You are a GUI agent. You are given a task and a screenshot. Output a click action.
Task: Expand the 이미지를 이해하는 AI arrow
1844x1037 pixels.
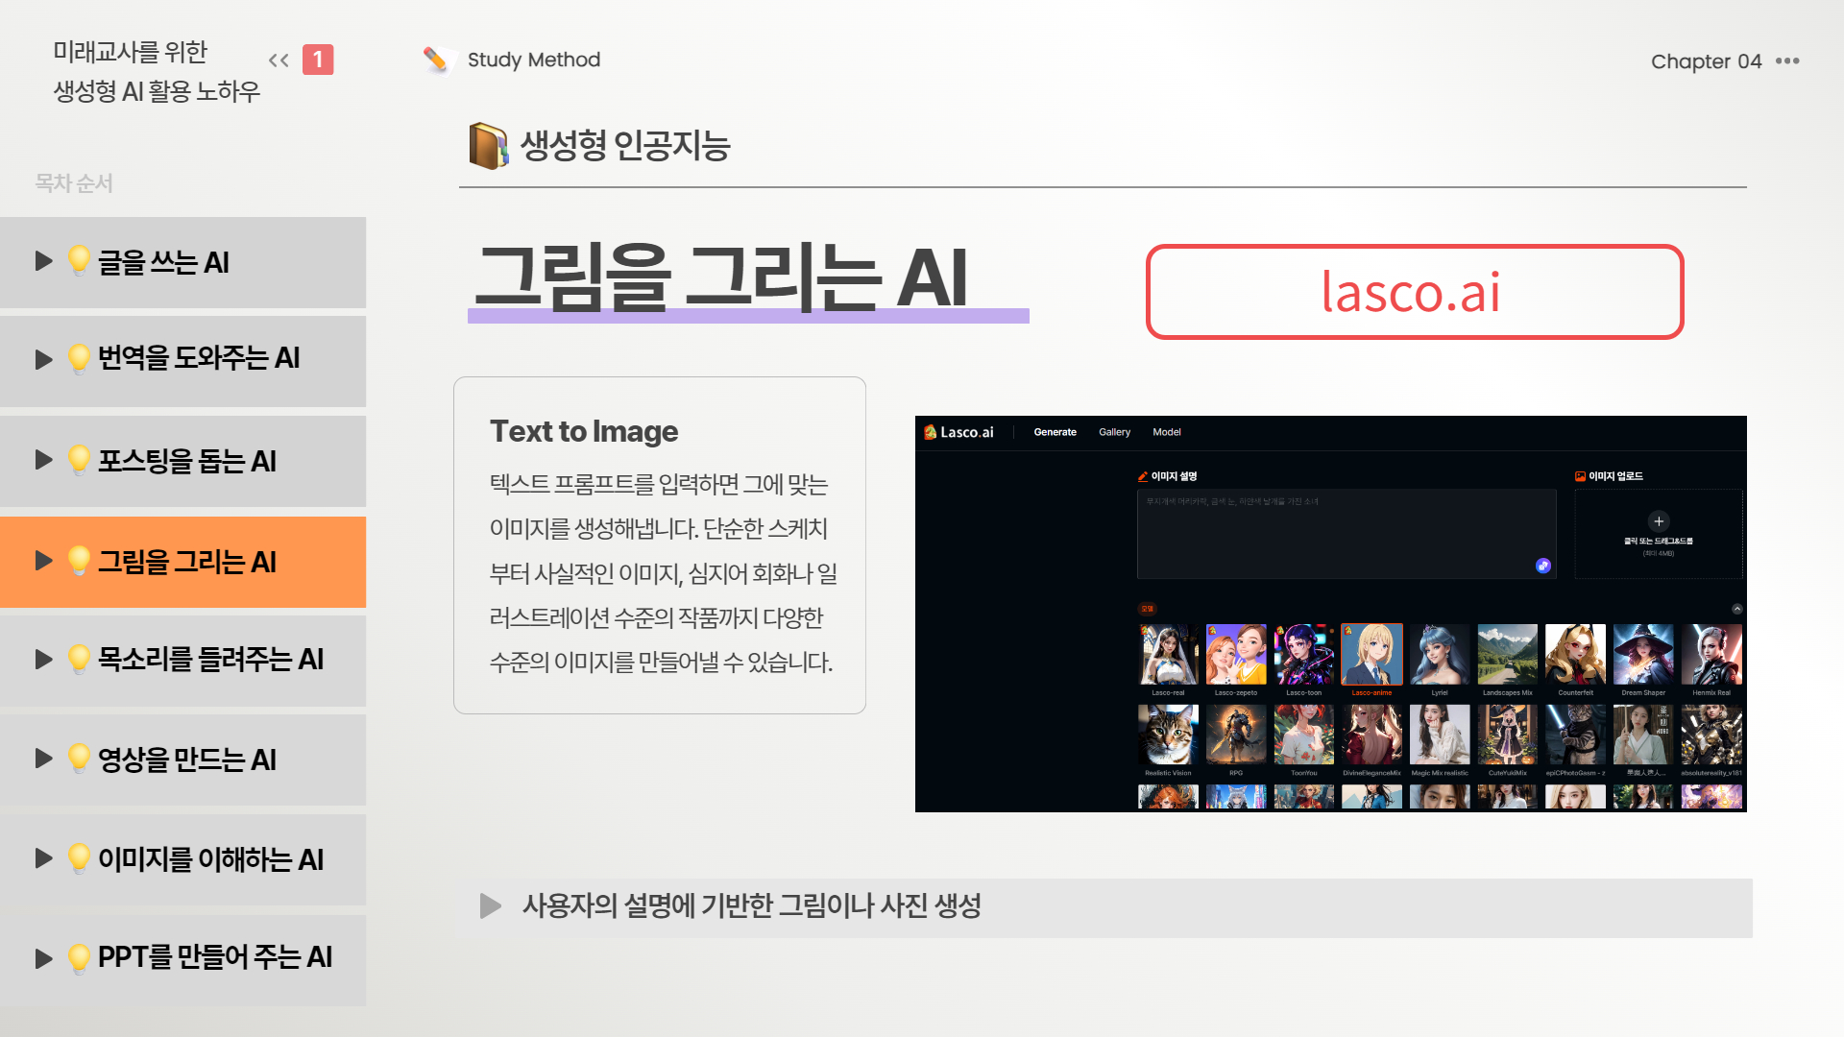(x=43, y=858)
